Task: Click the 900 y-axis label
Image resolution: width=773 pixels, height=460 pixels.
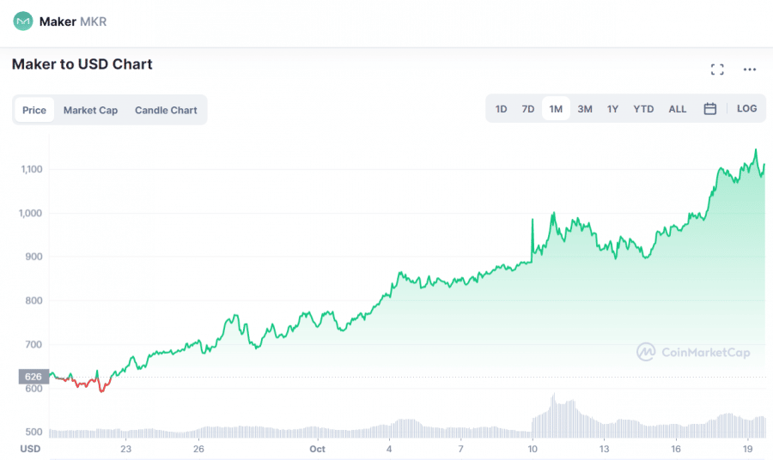Action: [x=34, y=256]
